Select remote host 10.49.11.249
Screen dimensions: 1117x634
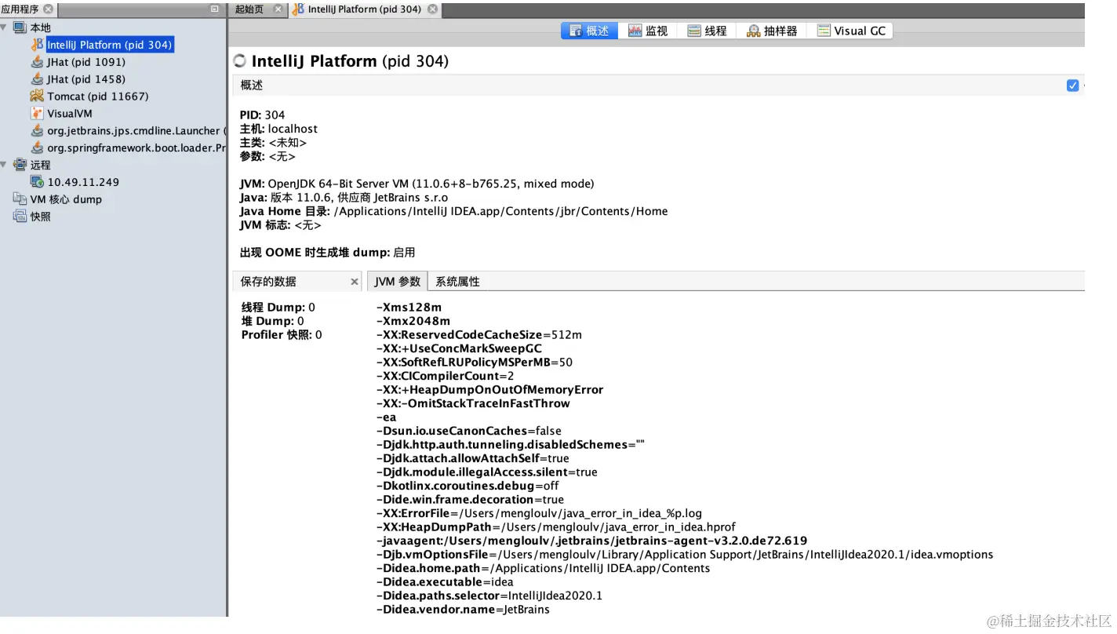(83, 182)
